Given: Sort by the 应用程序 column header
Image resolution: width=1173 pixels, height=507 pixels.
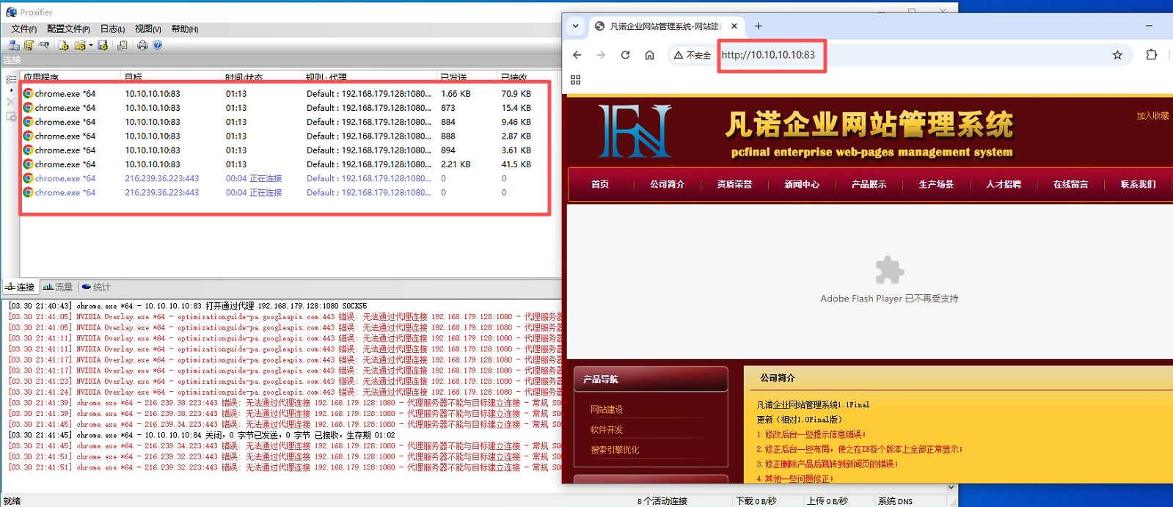Looking at the screenshot, I should pos(70,77).
